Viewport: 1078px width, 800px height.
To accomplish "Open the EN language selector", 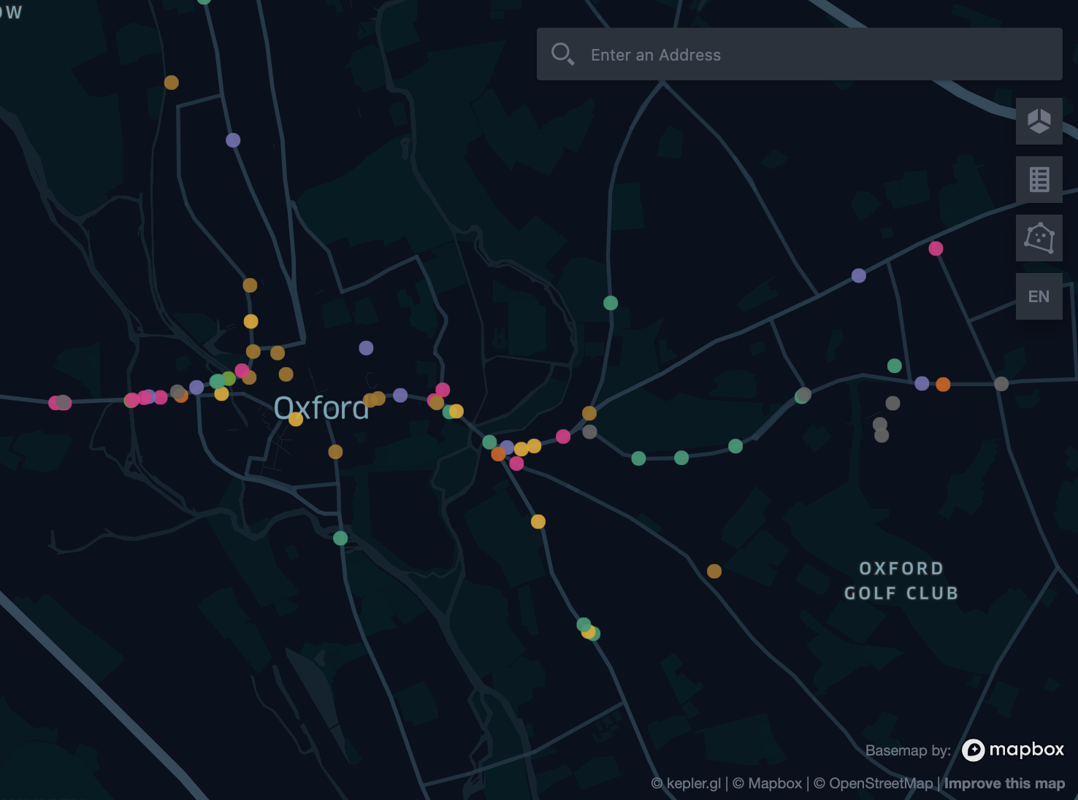I will pos(1039,296).
